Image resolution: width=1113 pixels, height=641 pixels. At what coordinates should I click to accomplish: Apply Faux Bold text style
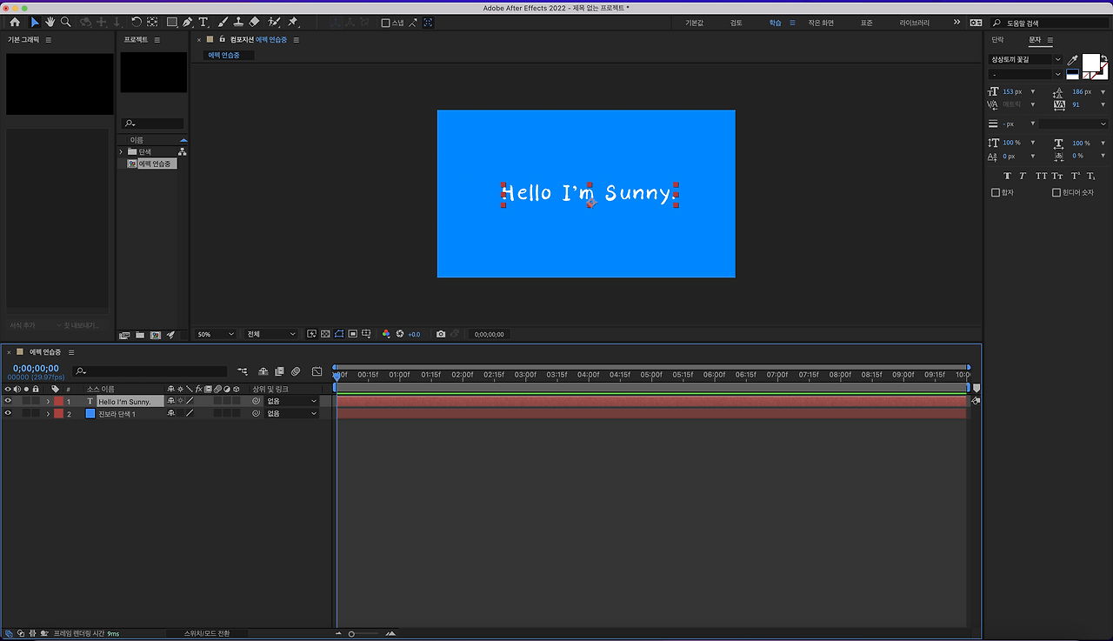pos(1008,176)
